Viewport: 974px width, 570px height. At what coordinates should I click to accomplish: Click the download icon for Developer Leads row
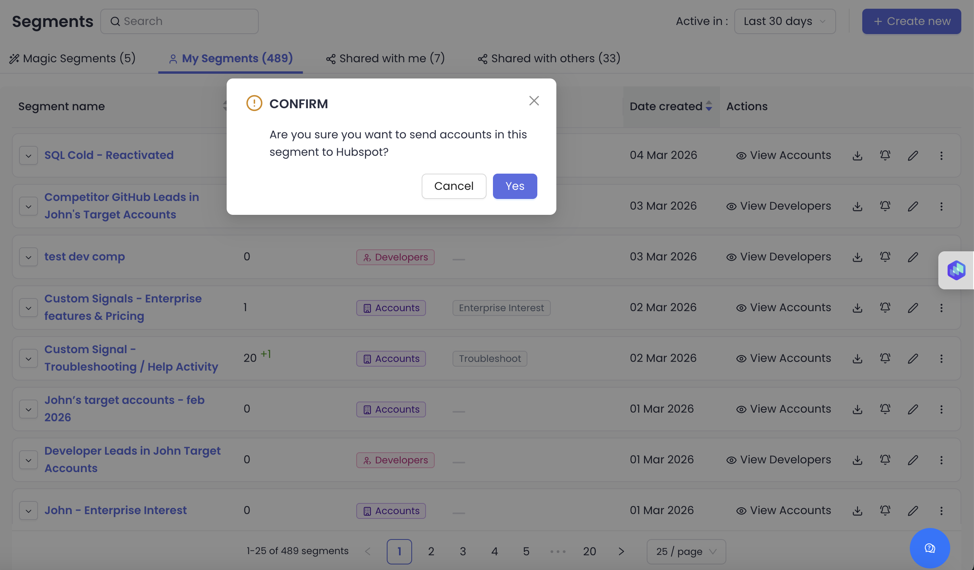pos(858,460)
